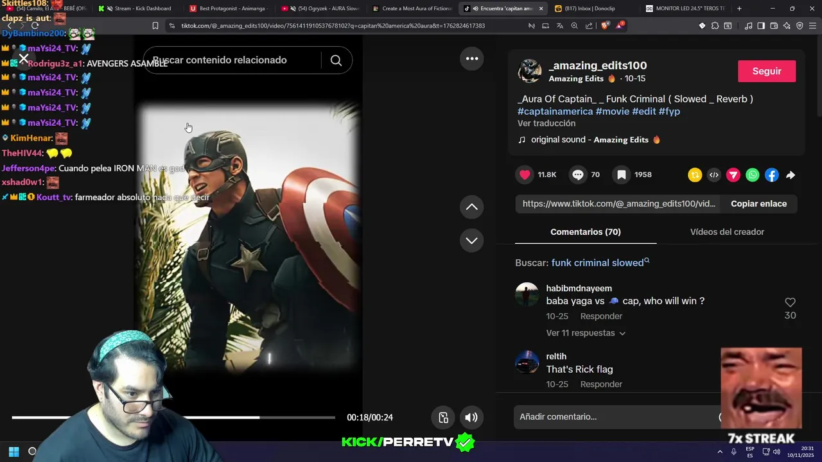
Task: Open the 'Create a Most Aura of Fictional' tab
Action: click(x=412, y=8)
